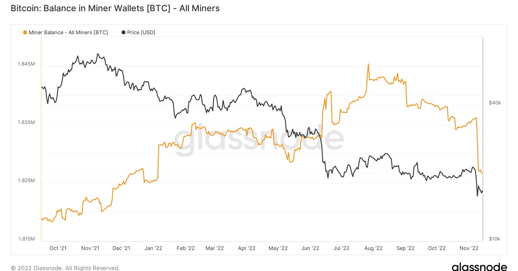The height and width of the screenshot is (271, 518).
Task: Select the Jan '22 x-axis label
Action: point(153,248)
